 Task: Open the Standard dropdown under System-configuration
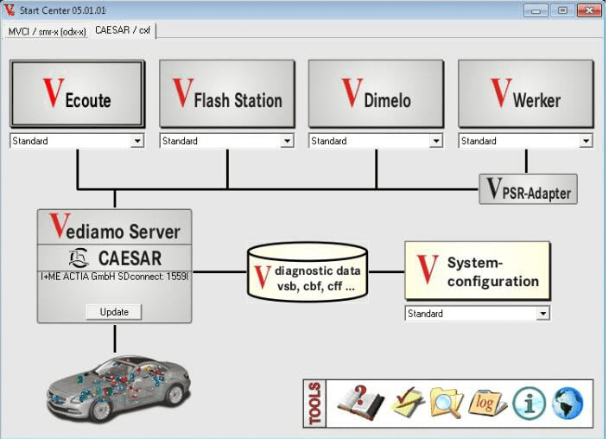click(x=542, y=314)
